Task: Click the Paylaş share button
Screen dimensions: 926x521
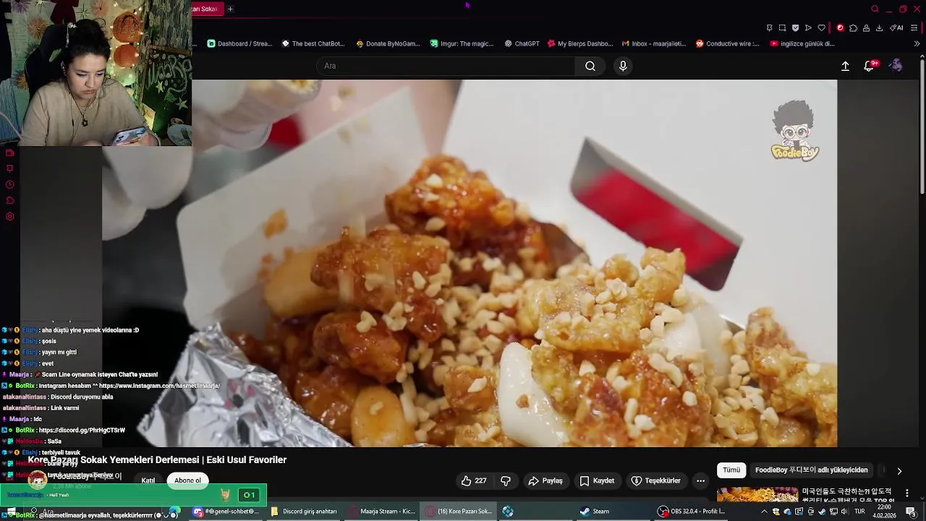Action: tap(545, 480)
